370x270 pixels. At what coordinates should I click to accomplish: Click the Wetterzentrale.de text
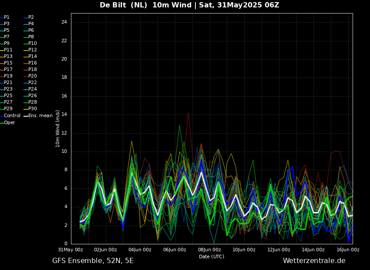(x=314, y=261)
